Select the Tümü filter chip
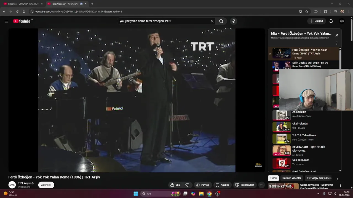This screenshot has width=353, height=198. (273, 178)
